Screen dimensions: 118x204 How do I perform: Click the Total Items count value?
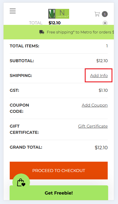107,46
